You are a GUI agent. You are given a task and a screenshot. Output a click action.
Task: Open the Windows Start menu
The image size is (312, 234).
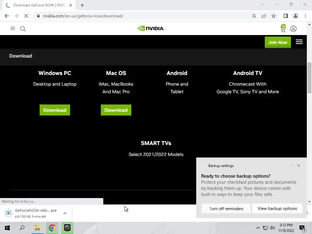(7, 228)
